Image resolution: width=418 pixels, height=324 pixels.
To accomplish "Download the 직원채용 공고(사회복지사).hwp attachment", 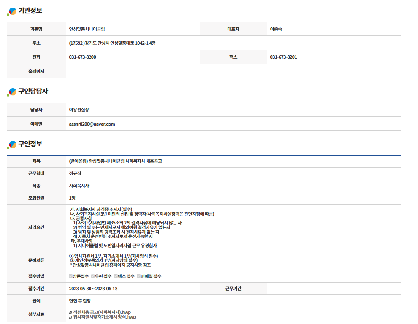I will click(x=102, y=312).
